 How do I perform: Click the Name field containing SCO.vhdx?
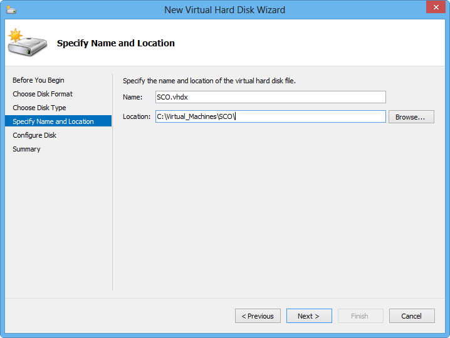[x=270, y=97]
